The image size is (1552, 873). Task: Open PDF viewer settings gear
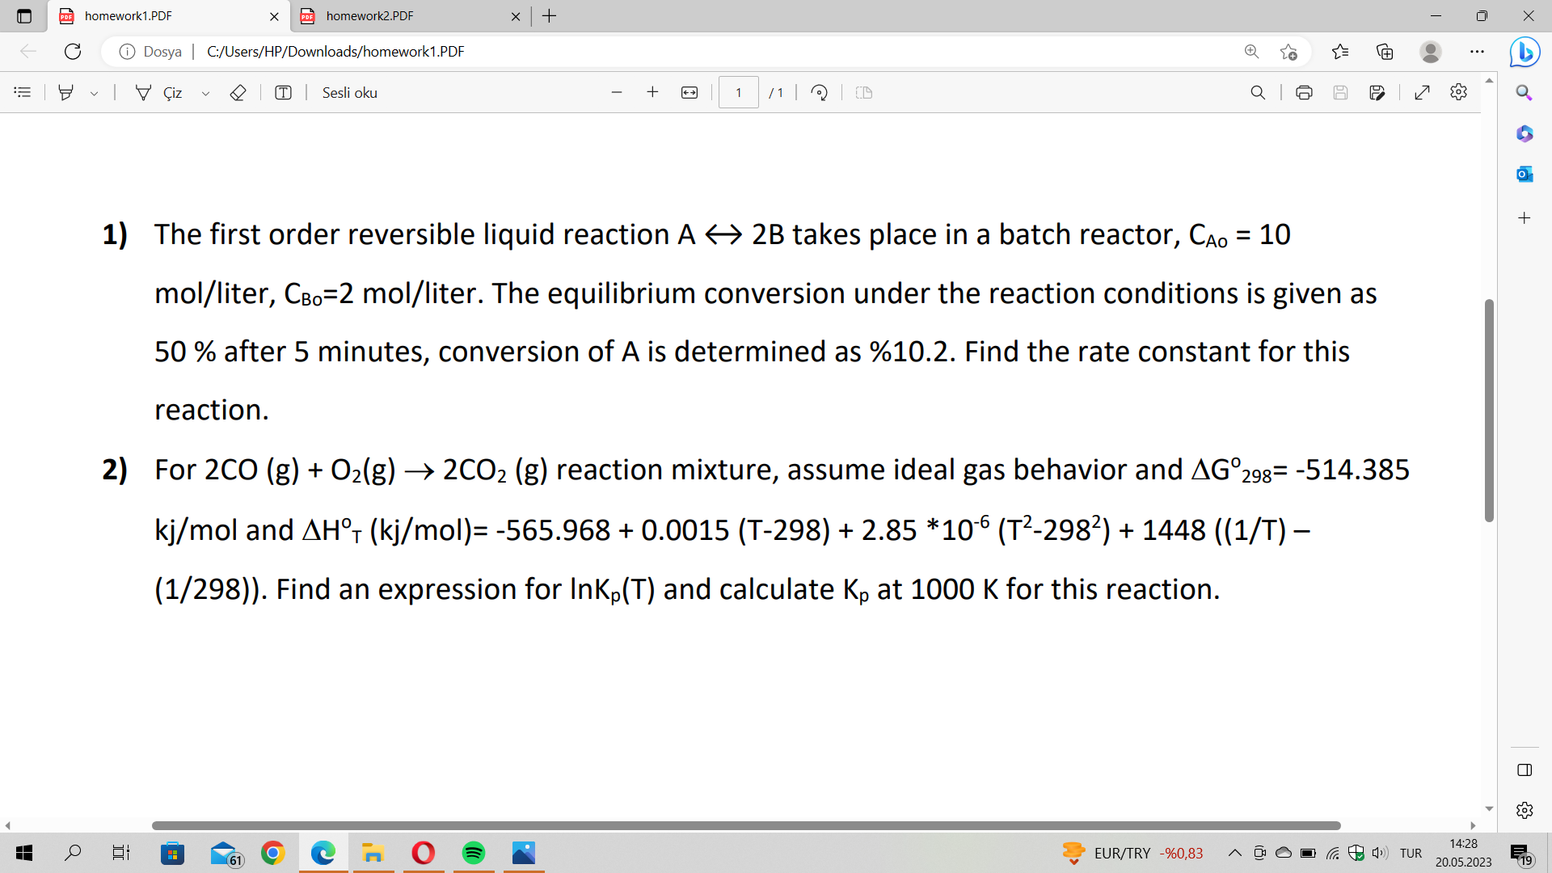(x=1459, y=92)
